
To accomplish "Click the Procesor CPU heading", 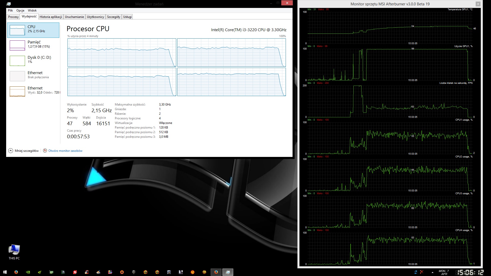I will click(x=88, y=29).
